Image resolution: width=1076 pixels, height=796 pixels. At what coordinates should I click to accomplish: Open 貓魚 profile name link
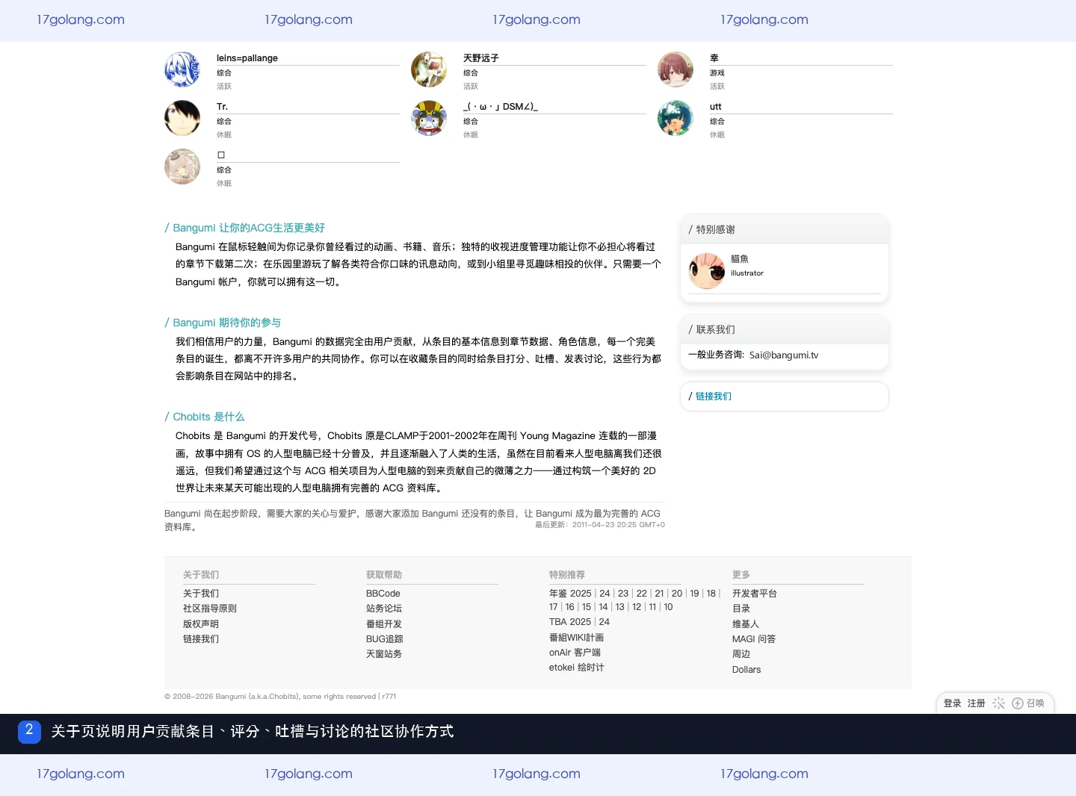pos(740,259)
